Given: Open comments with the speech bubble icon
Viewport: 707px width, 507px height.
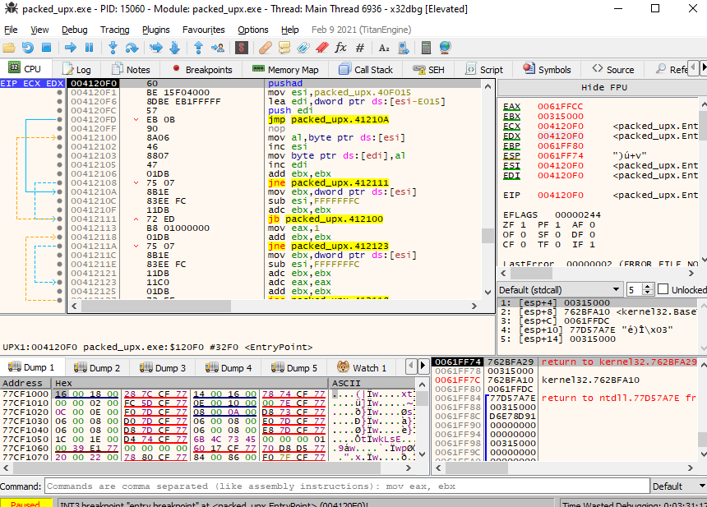Looking at the screenshot, I should click(x=284, y=48).
